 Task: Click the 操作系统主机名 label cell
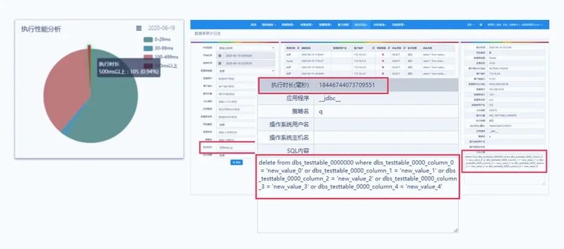coord(286,137)
